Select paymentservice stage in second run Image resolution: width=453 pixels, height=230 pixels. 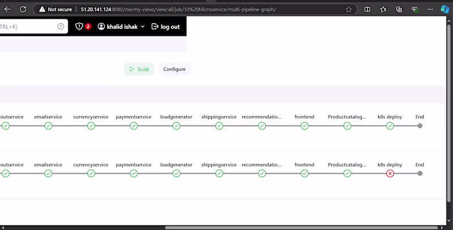click(x=134, y=173)
